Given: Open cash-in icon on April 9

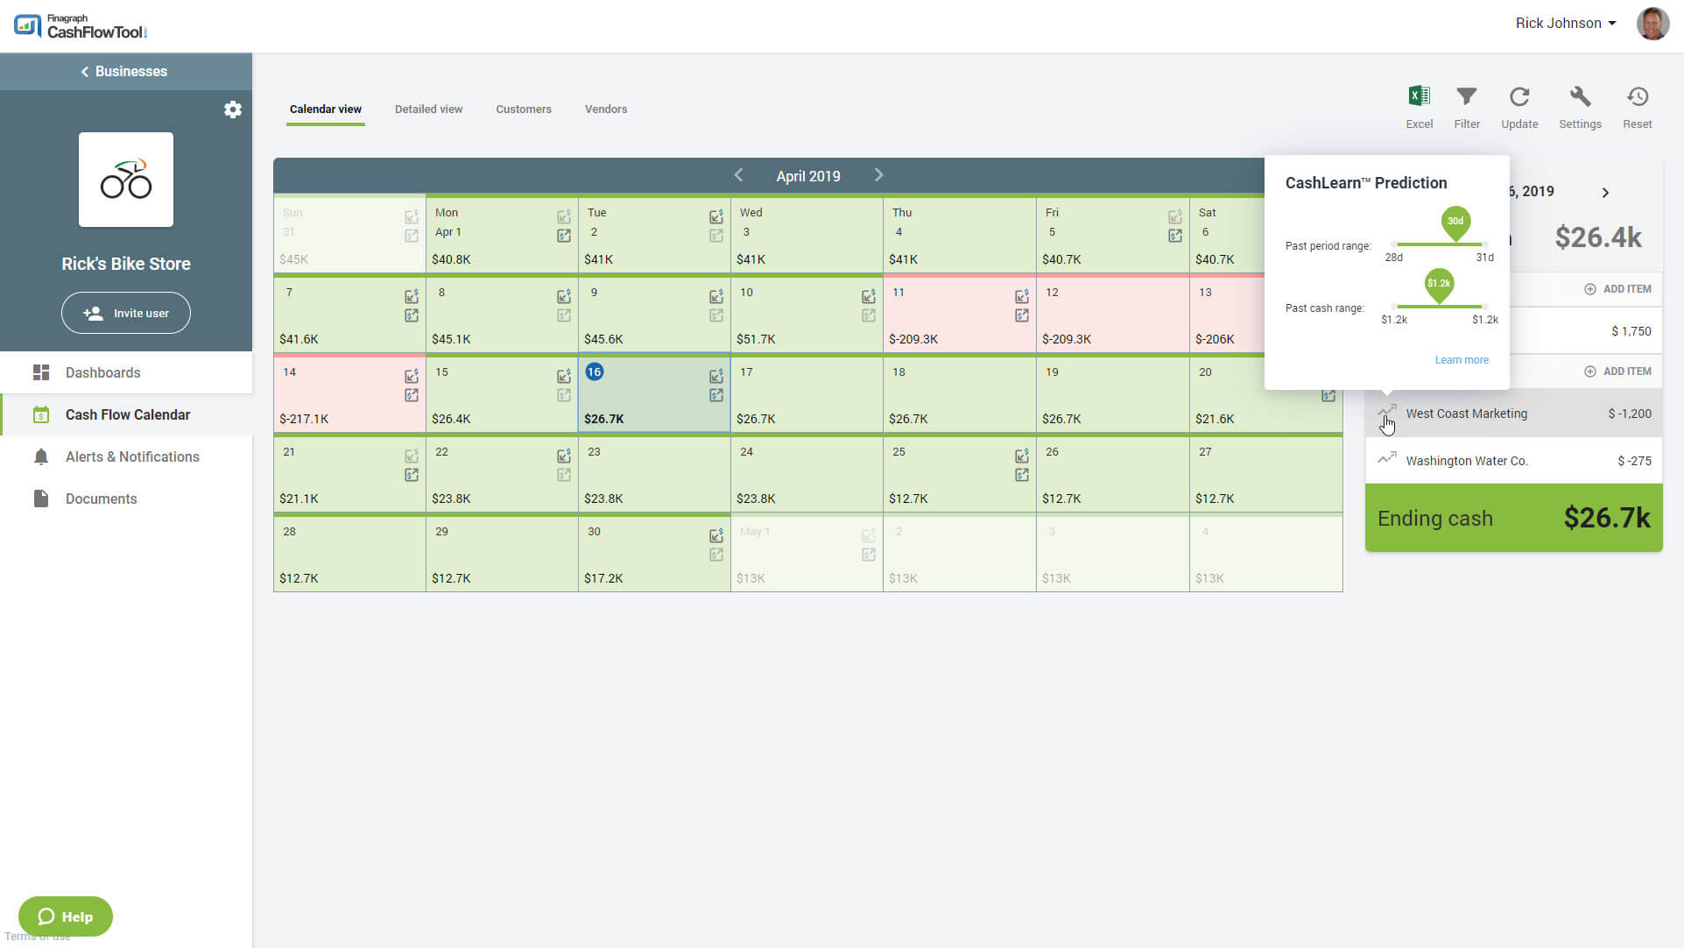Looking at the screenshot, I should click(716, 296).
